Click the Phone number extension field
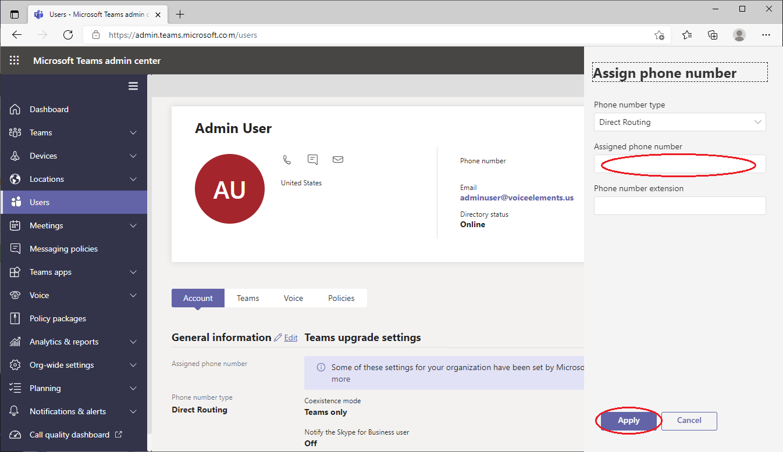 (x=679, y=206)
